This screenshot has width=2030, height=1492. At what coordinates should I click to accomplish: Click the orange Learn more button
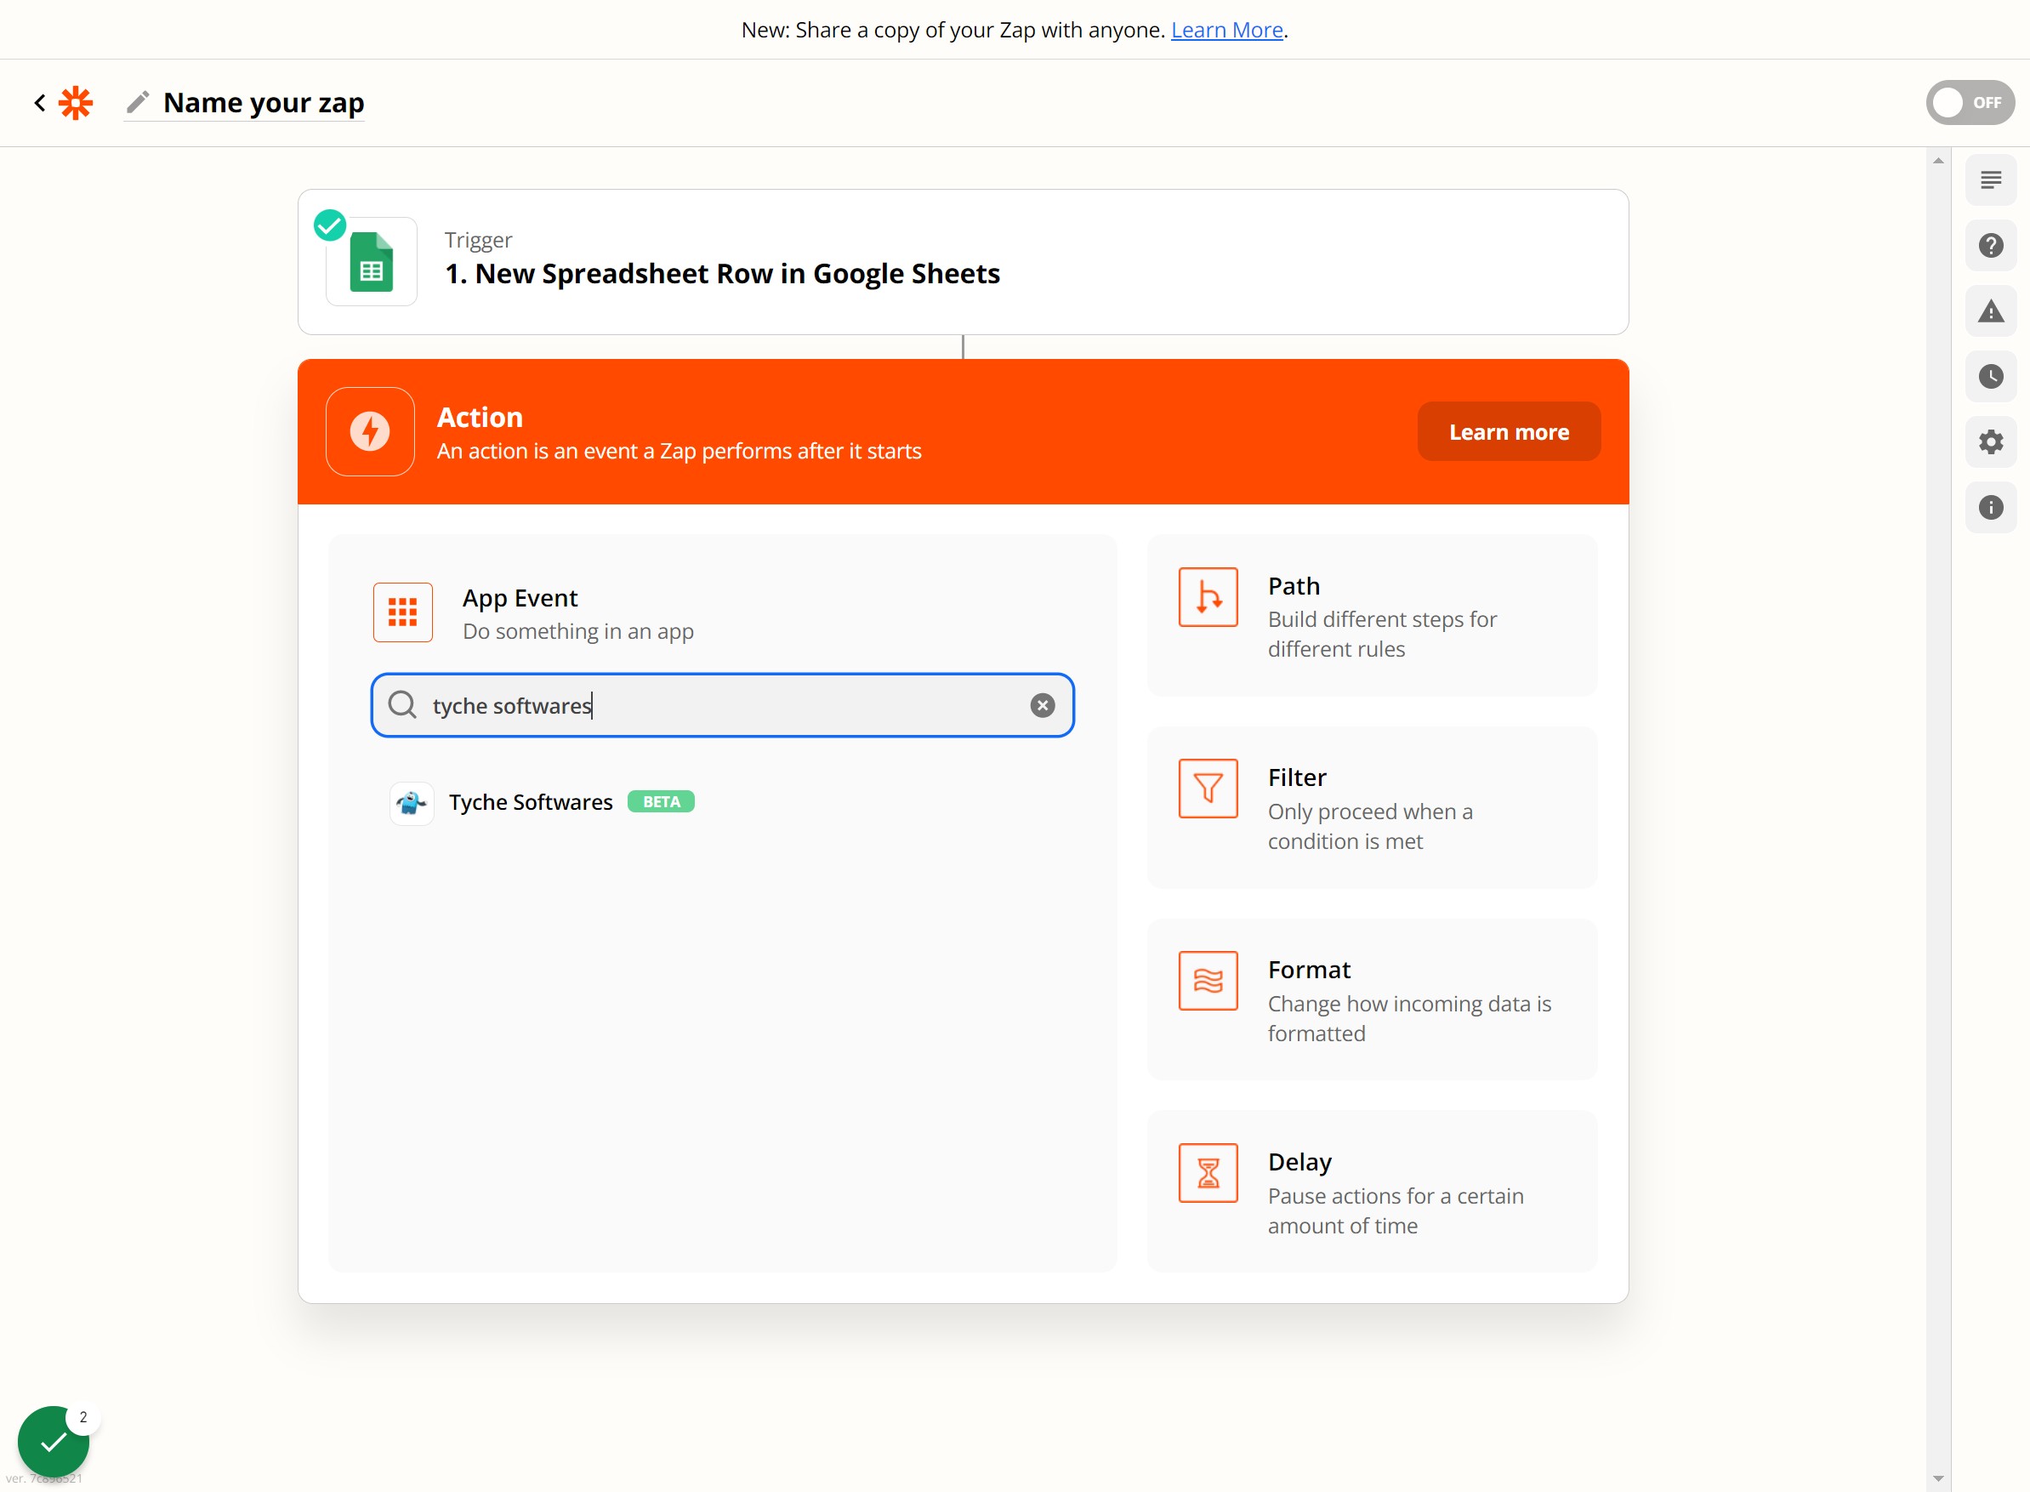(x=1508, y=432)
